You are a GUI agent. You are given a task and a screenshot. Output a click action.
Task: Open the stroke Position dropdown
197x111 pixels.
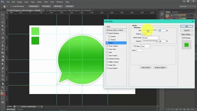pyautogui.click(x=147, y=34)
